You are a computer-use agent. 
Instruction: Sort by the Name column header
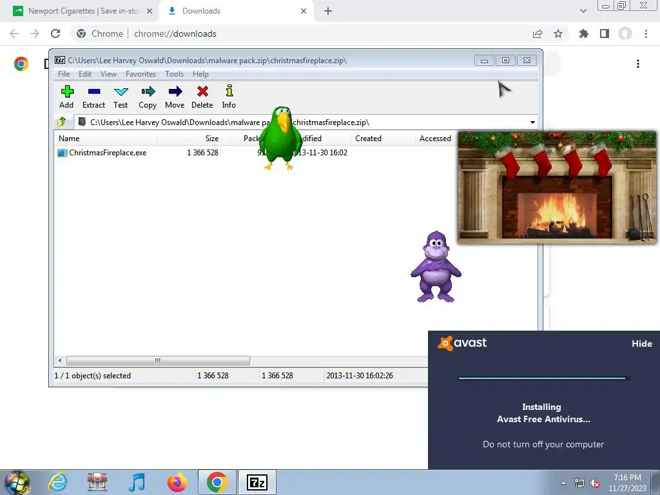click(x=106, y=139)
